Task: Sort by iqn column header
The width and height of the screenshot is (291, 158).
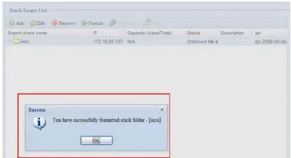Action: click(x=258, y=33)
